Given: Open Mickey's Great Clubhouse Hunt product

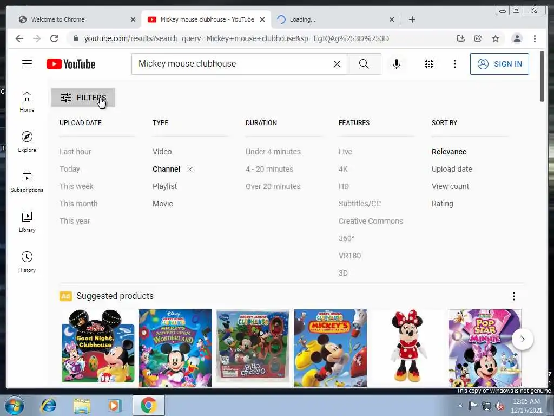Looking at the screenshot, I should point(330,348).
